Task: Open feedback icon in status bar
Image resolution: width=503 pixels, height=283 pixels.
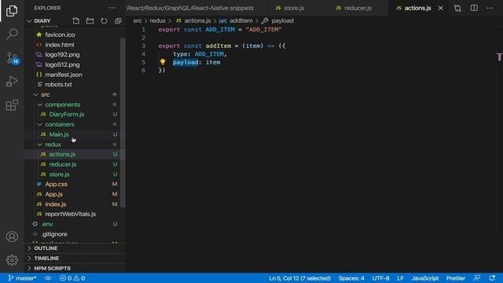Action: point(477,278)
